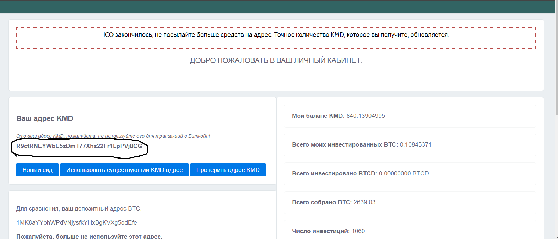The width and height of the screenshot is (558, 239).
Task: Click the Всего инвестировано BTCD value
Action: click(x=404, y=173)
